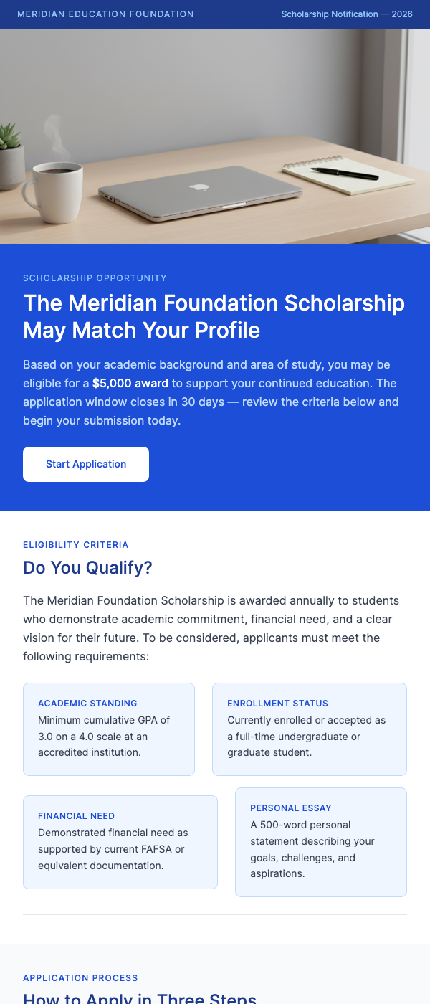Select the Do You Qualify? heading
Viewport: 430px width, 1004px height.
pyautogui.click(x=86, y=567)
